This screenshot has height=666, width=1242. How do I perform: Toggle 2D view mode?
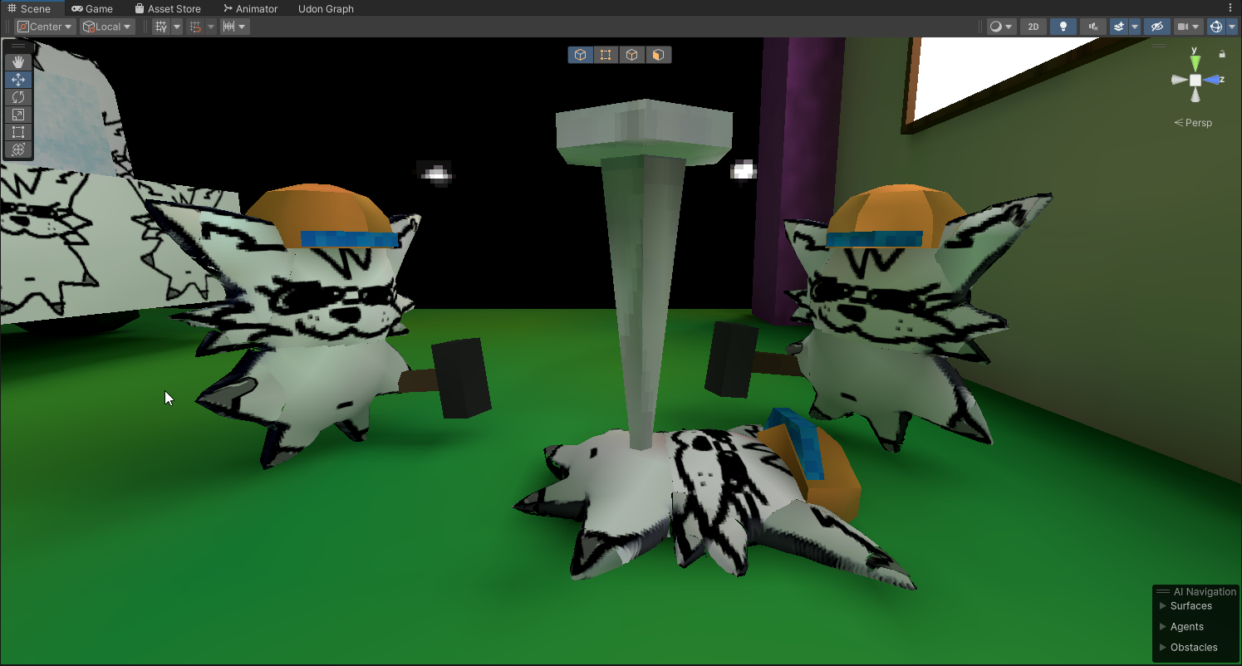[x=1033, y=27]
